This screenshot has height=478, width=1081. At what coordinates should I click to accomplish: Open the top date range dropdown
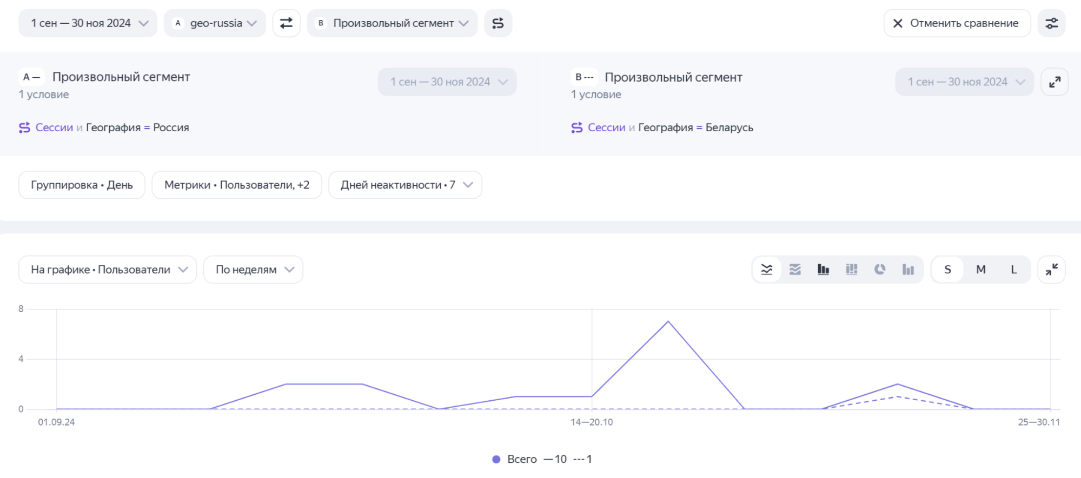point(88,23)
